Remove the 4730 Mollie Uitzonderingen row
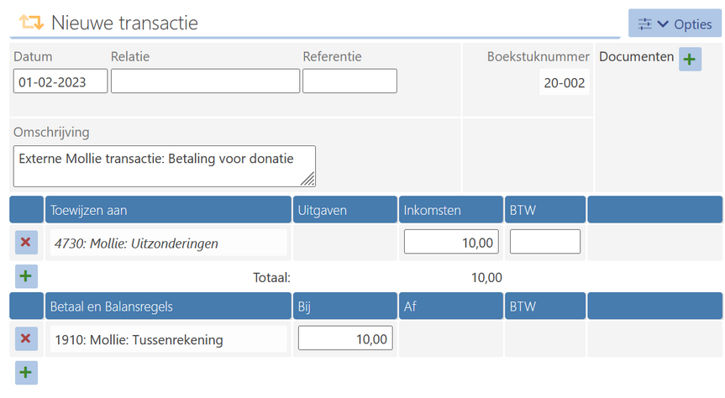This screenshot has height=398, width=725. [x=25, y=243]
